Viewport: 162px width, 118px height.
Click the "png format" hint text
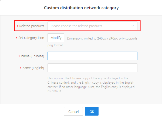pyautogui.click(x=55, y=45)
